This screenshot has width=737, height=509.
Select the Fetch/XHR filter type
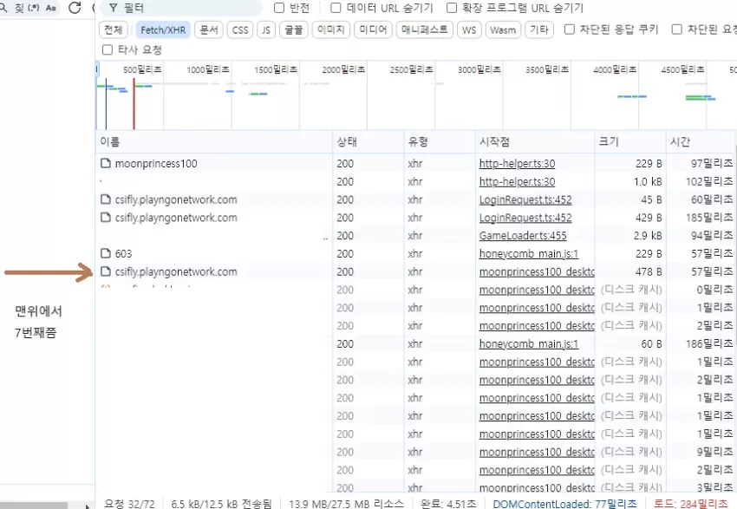pos(163,30)
